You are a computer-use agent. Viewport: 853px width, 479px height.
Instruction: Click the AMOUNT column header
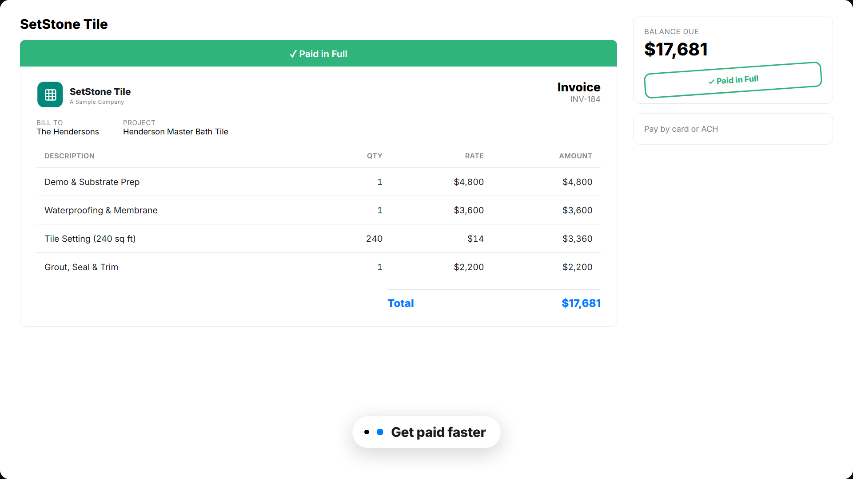(576, 156)
